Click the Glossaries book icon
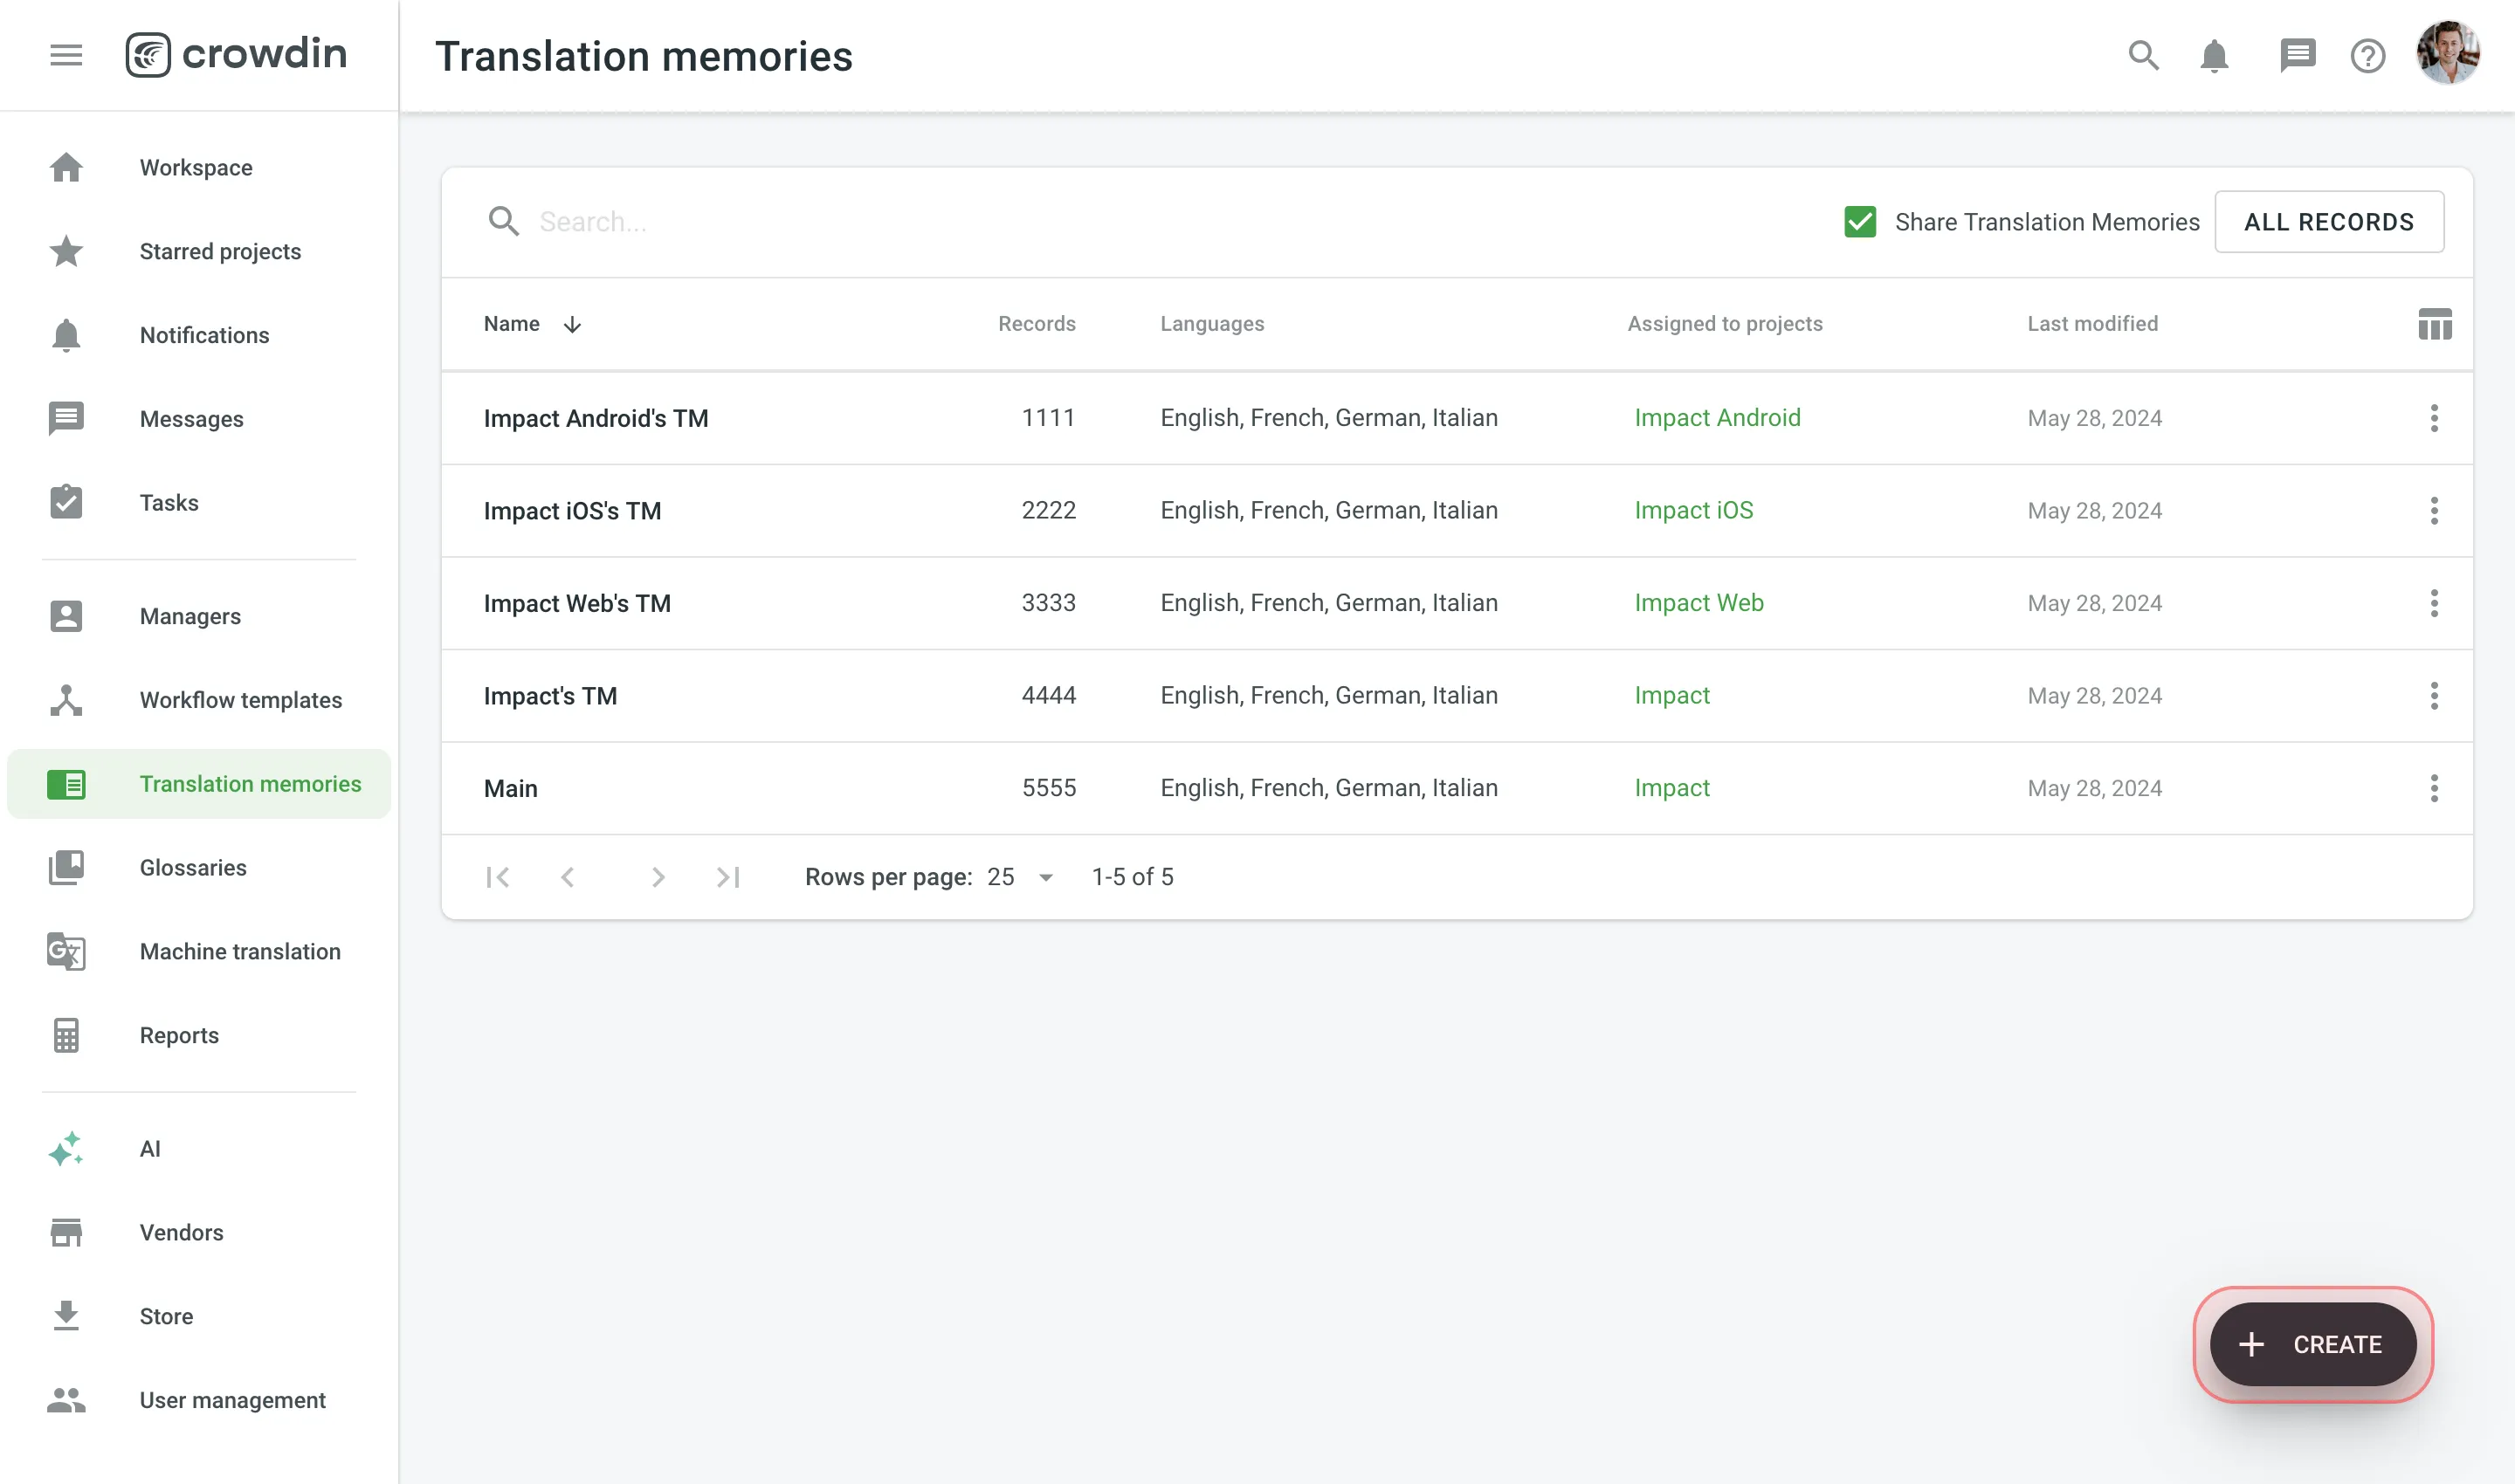 coord(66,867)
